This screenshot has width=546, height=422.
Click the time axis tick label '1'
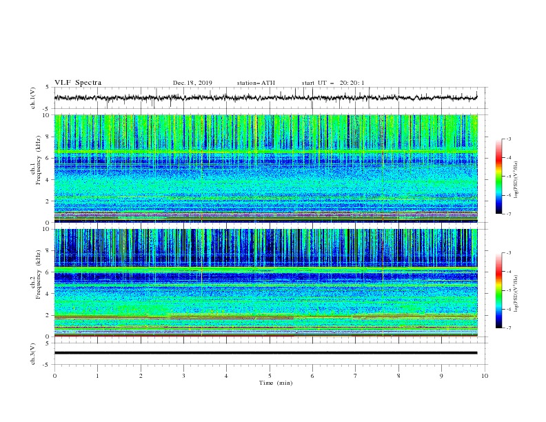97,376
